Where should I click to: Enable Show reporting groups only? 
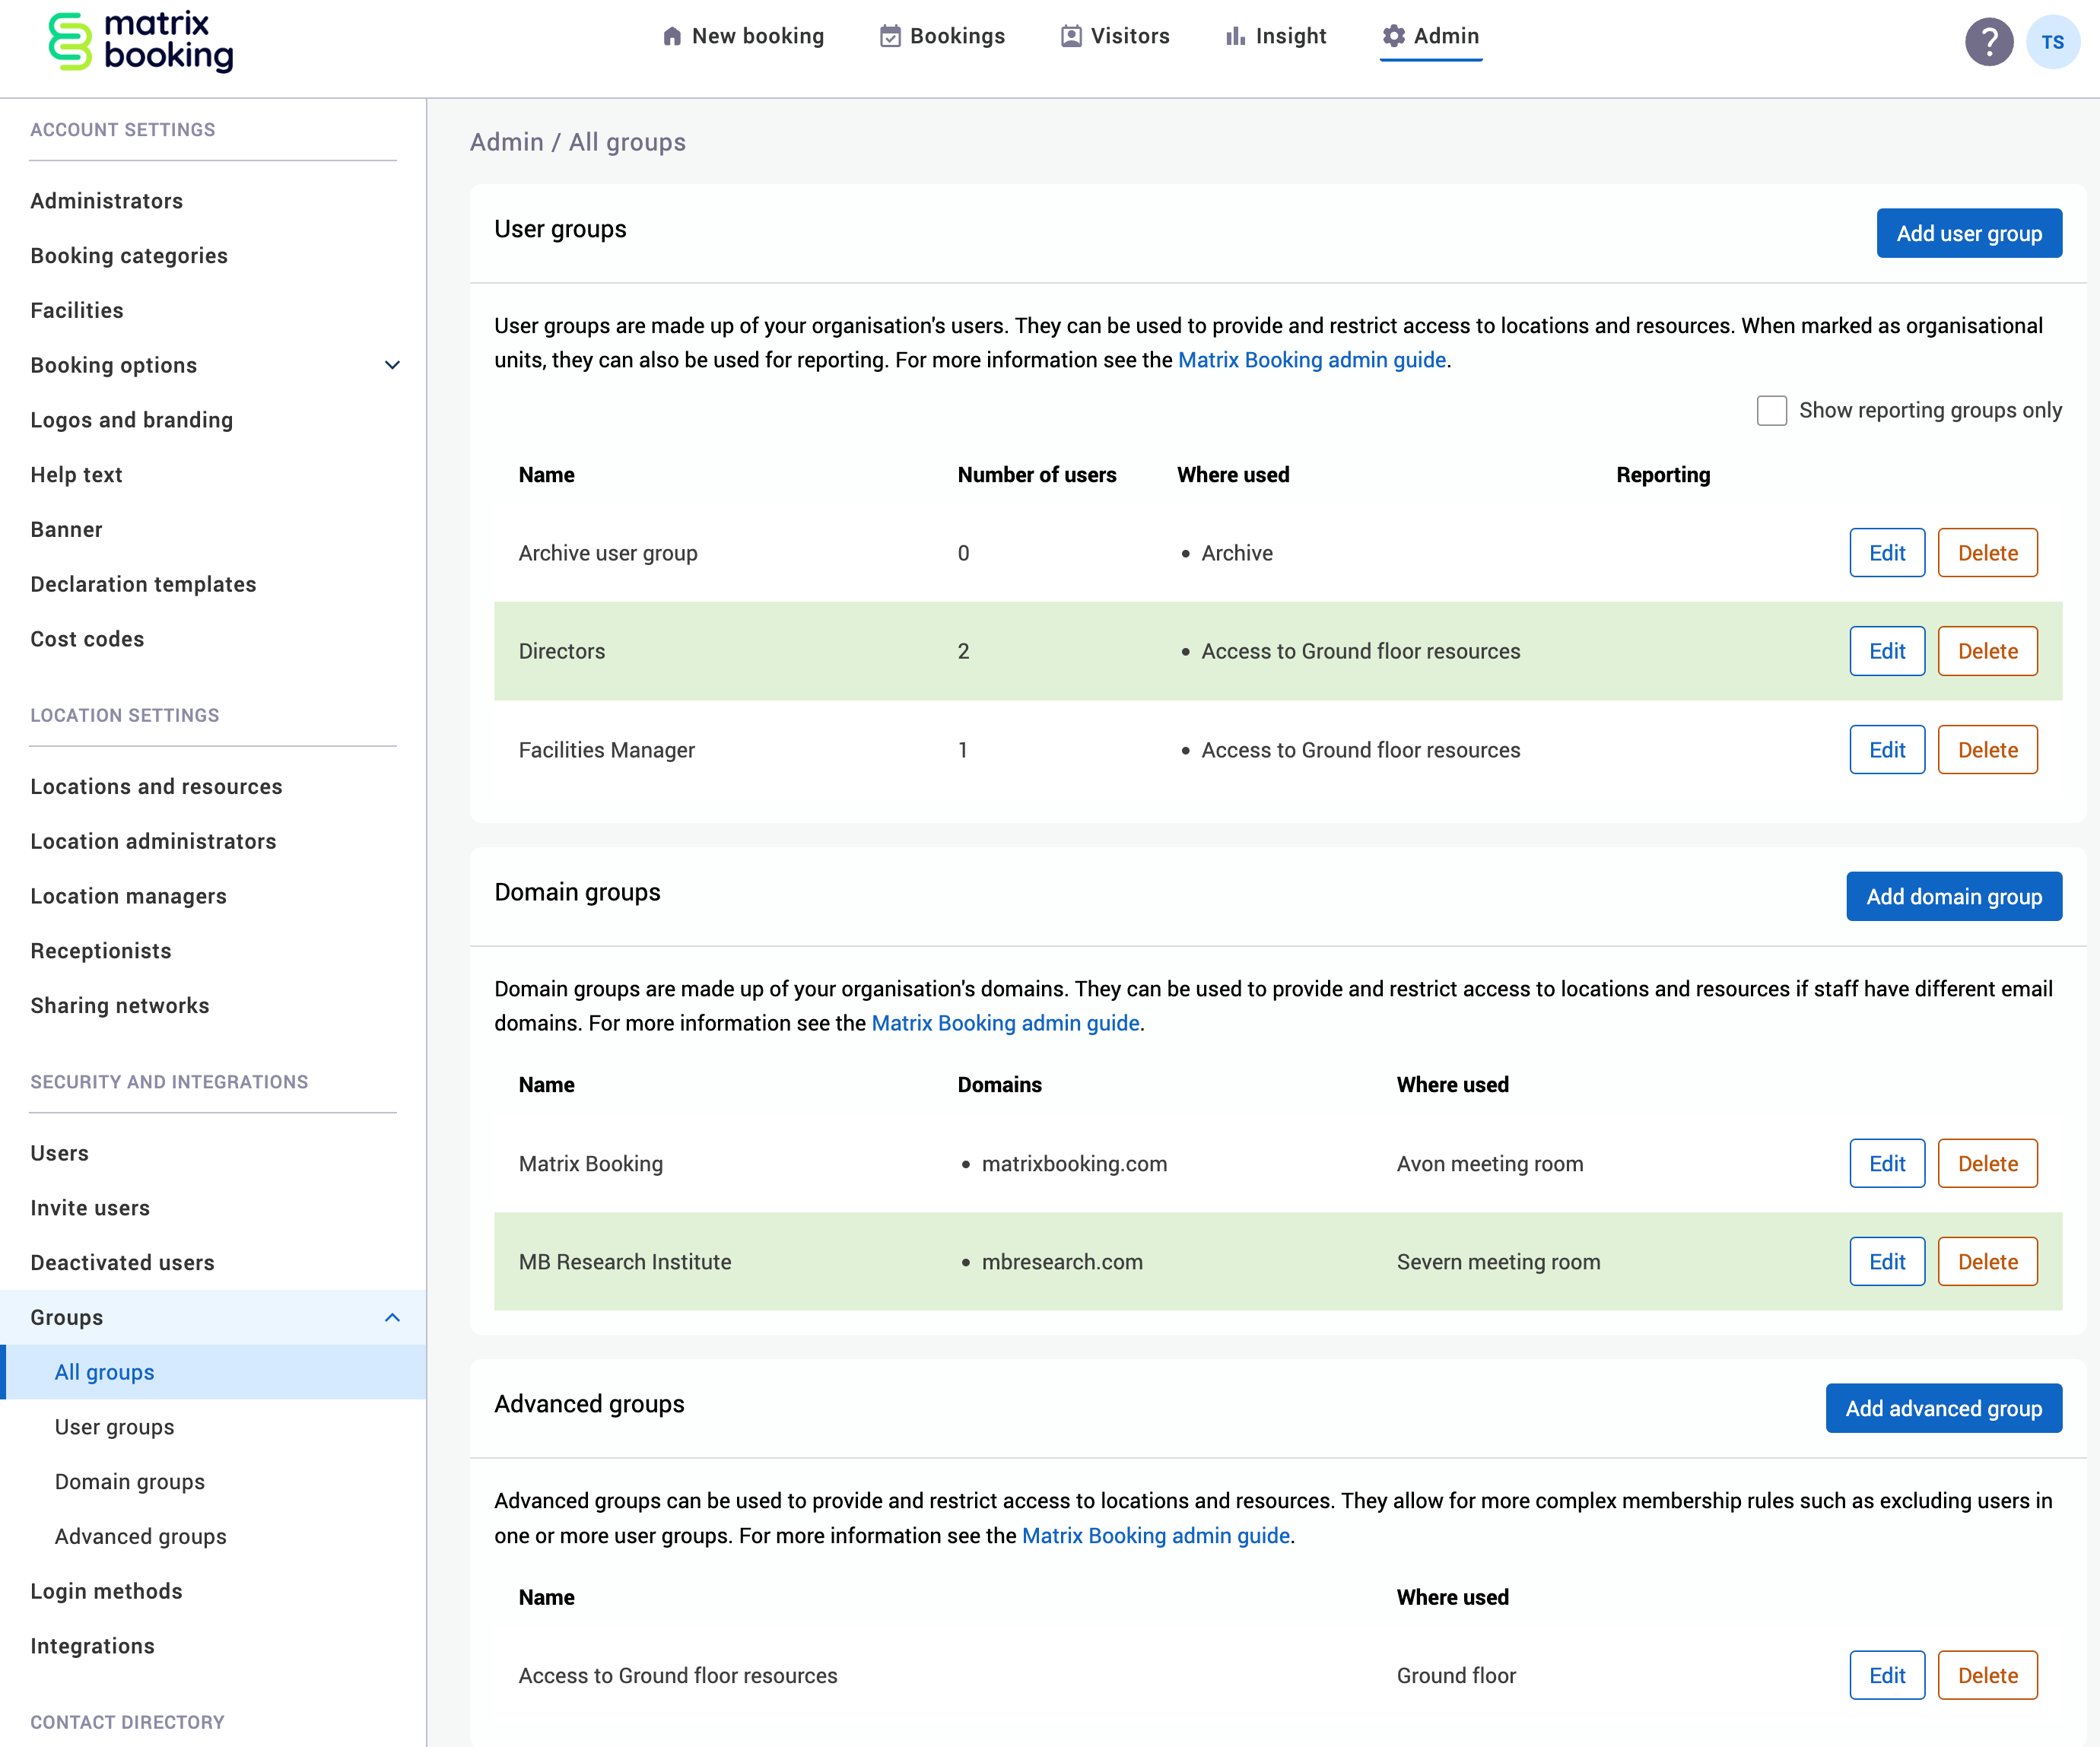(x=1772, y=410)
